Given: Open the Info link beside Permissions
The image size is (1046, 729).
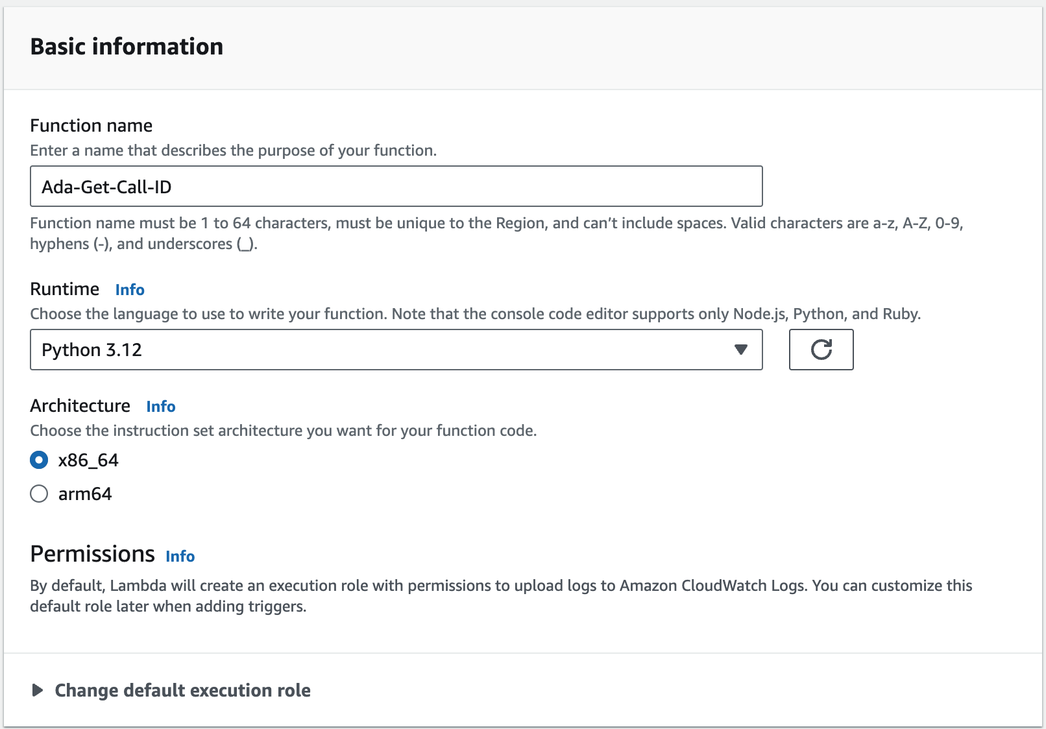Looking at the screenshot, I should 180,556.
